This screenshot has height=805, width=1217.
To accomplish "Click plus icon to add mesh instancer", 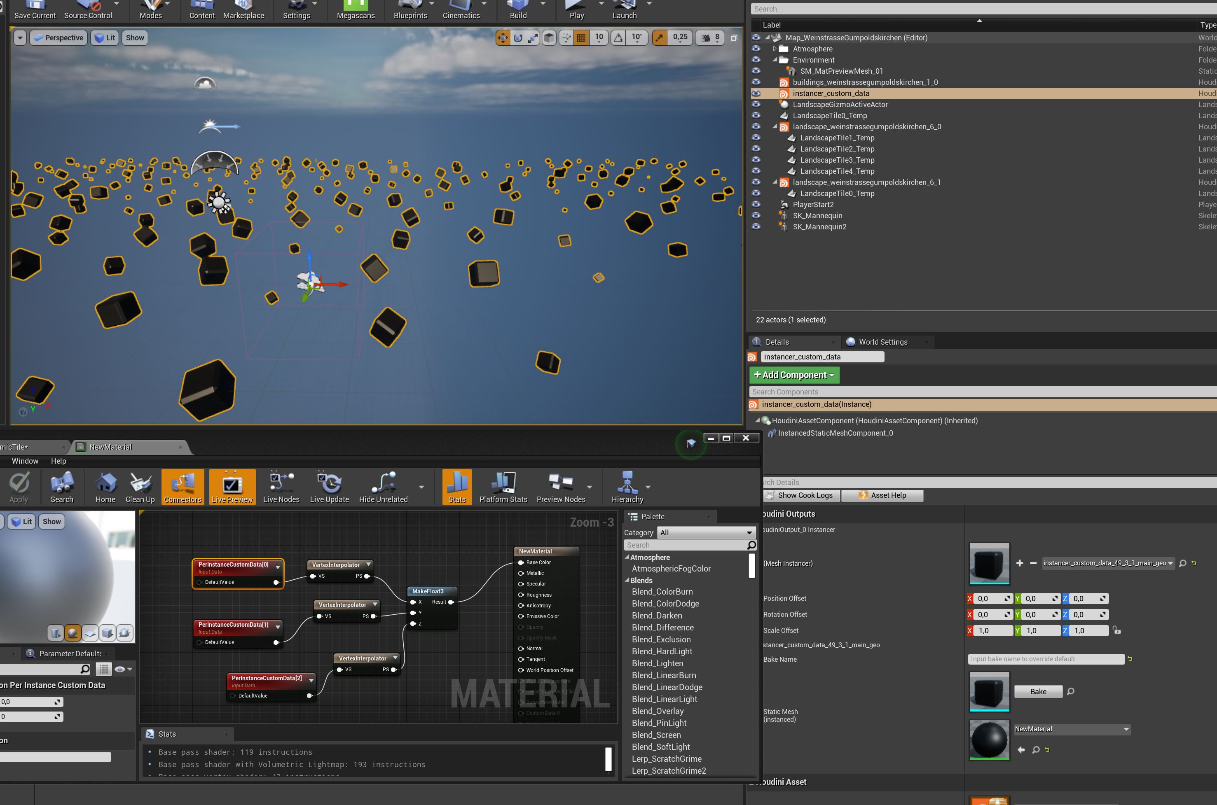I will pos(1020,563).
